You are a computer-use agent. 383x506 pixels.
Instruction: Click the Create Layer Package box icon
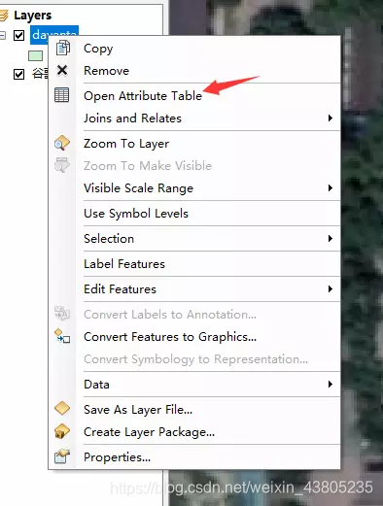[x=62, y=431]
